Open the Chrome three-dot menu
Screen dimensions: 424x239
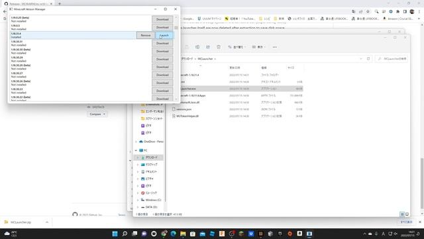[x=419, y=12]
